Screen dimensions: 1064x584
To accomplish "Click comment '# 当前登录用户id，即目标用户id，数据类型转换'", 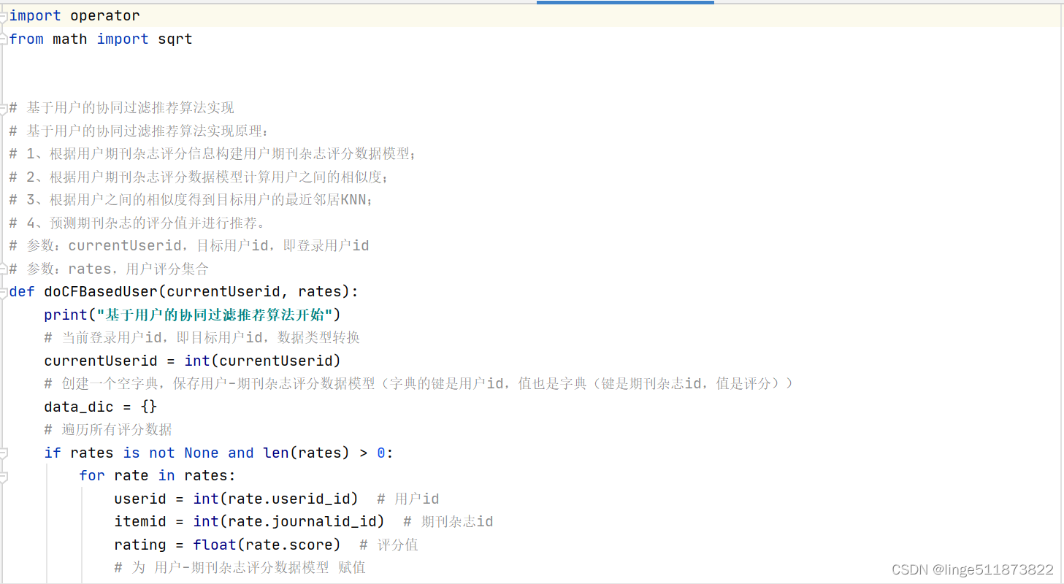I will [x=202, y=338].
